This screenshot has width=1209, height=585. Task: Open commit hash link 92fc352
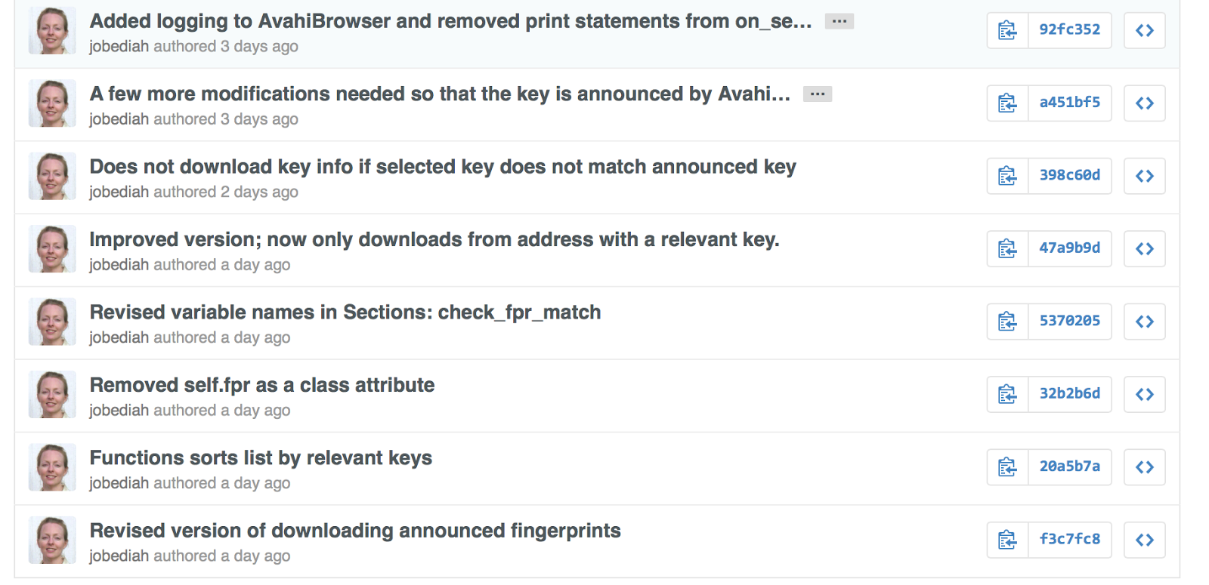pos(1070,30)
